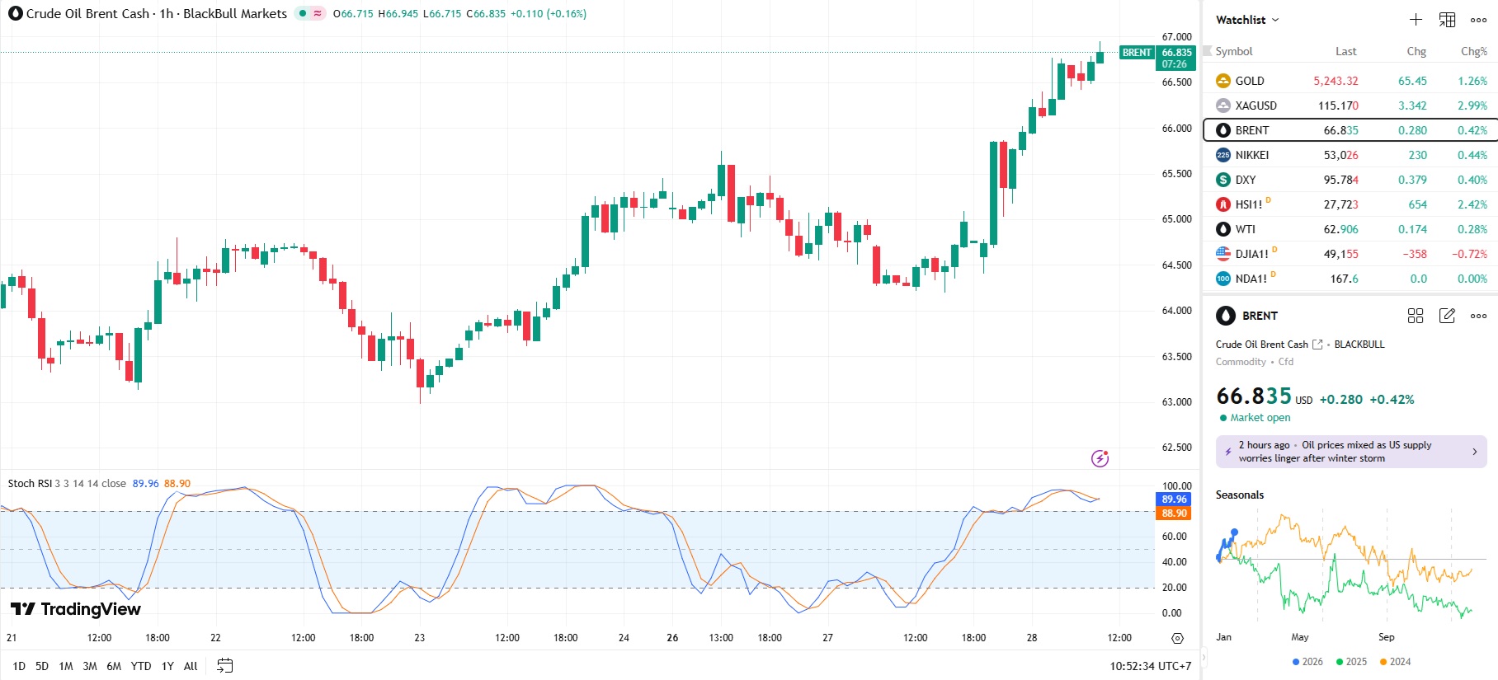This screenshot has width=1498, height=680.
Task: Toggle the 2026 seasonals series
Action: pyautogui.click(x=1307, y=662)
